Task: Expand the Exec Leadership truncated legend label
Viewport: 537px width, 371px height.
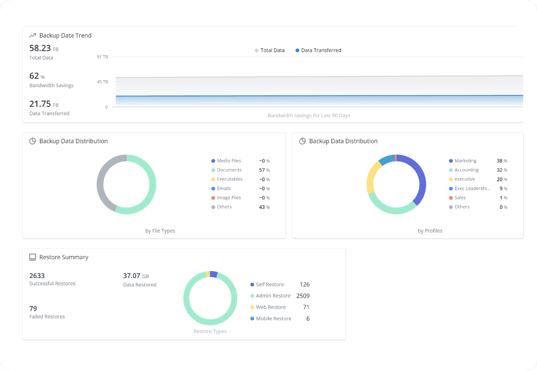Action: tap(472, 188)
